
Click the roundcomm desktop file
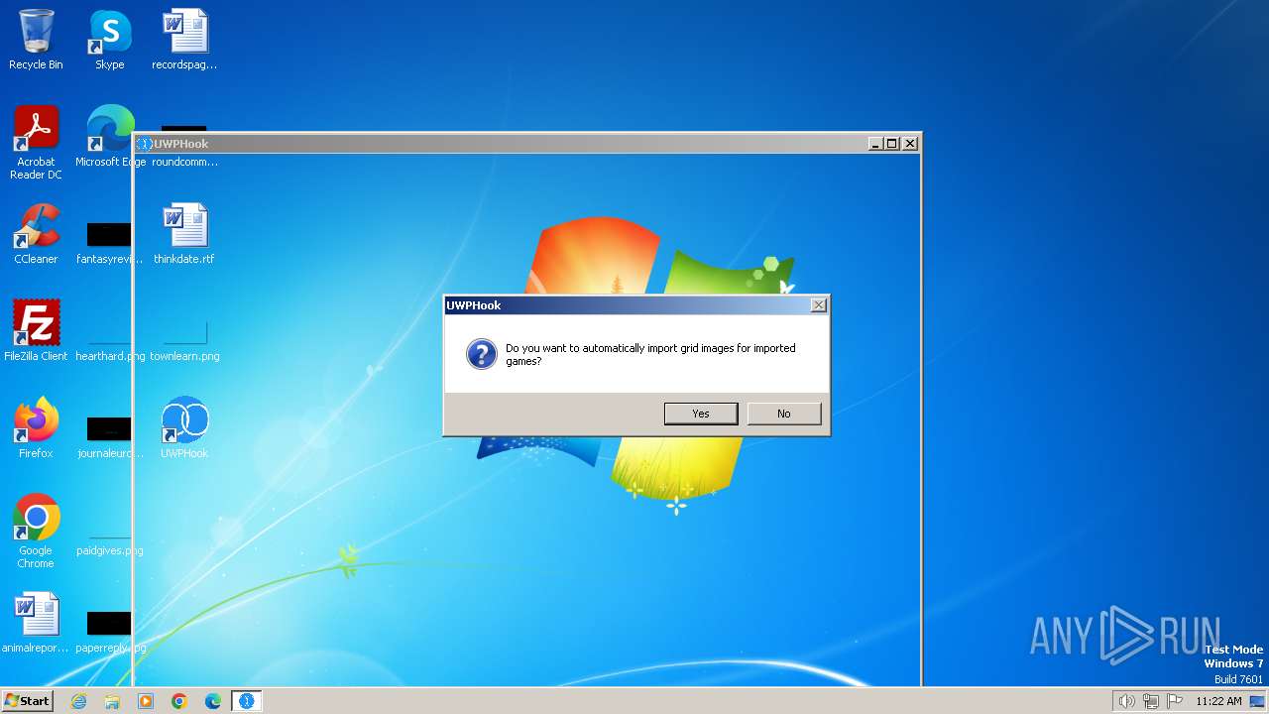[x=184, y=147]
